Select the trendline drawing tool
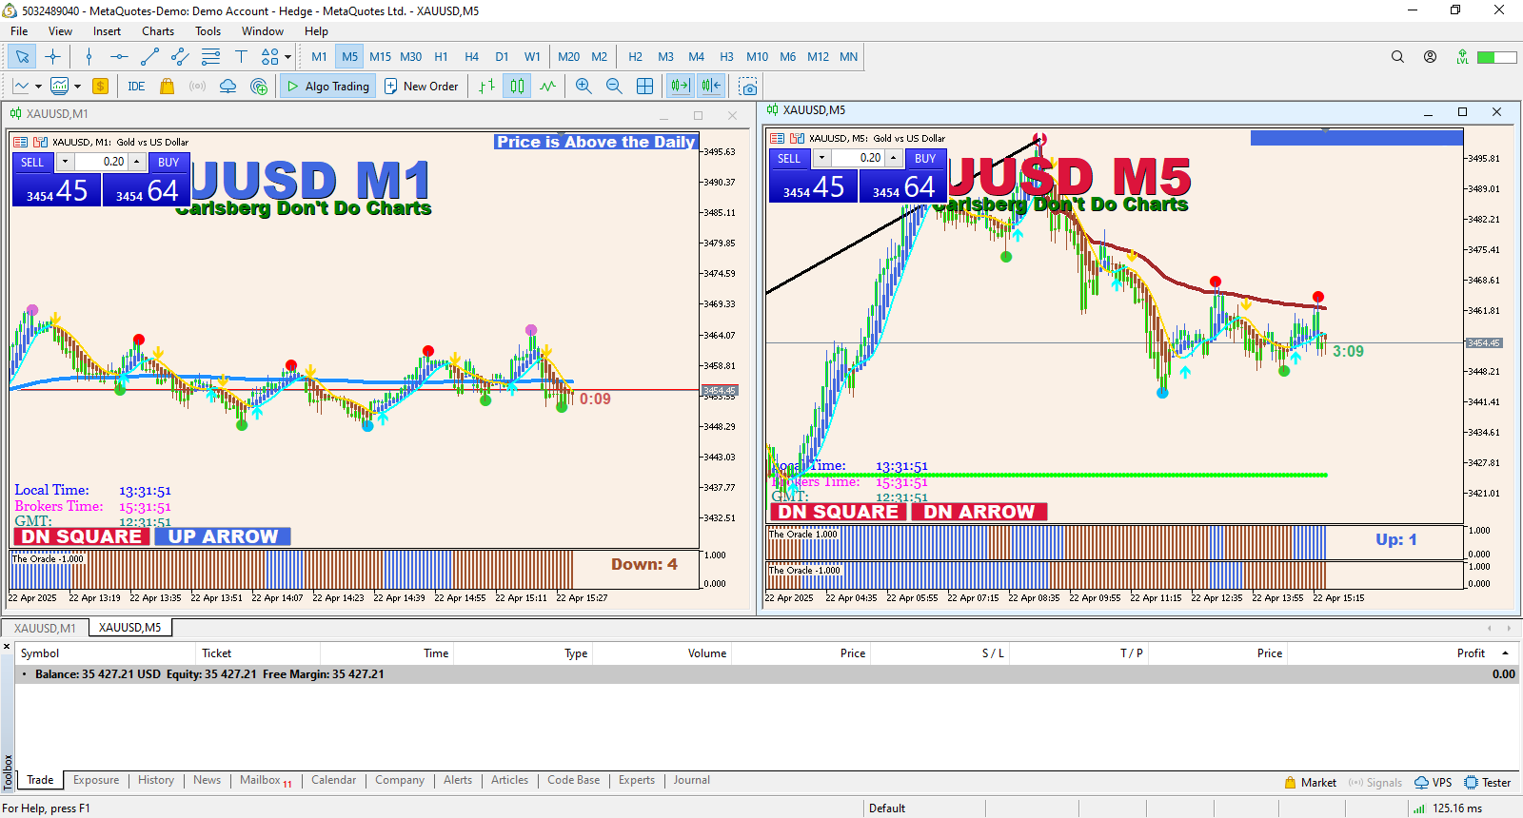The image size is (1523, 818). pos(149,57)
